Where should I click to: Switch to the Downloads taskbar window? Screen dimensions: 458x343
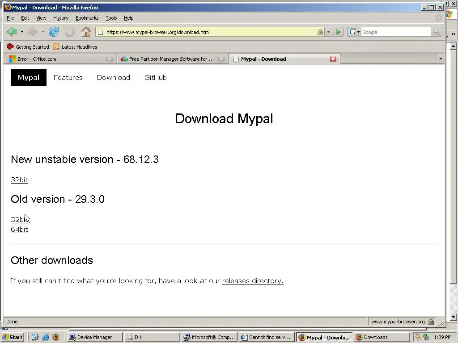coord(381,337)
